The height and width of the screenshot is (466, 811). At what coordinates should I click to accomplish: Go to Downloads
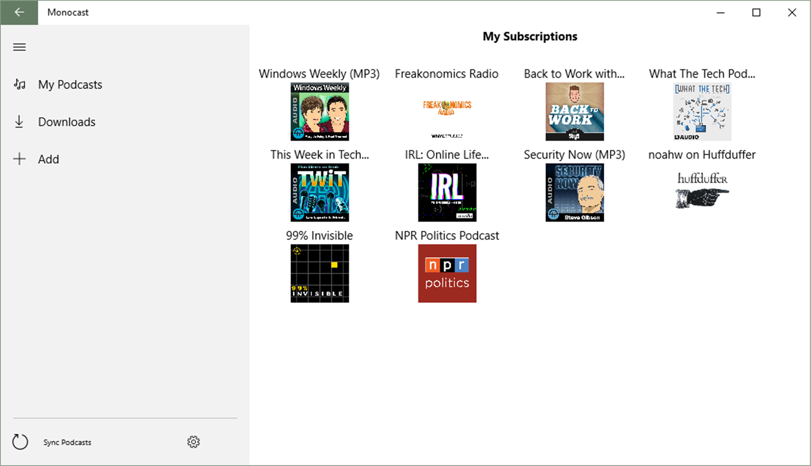67,122
